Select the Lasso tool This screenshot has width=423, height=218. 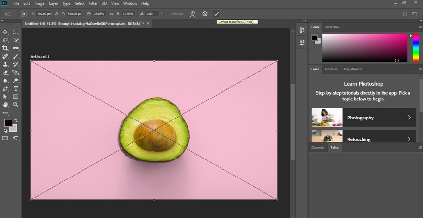5,40
